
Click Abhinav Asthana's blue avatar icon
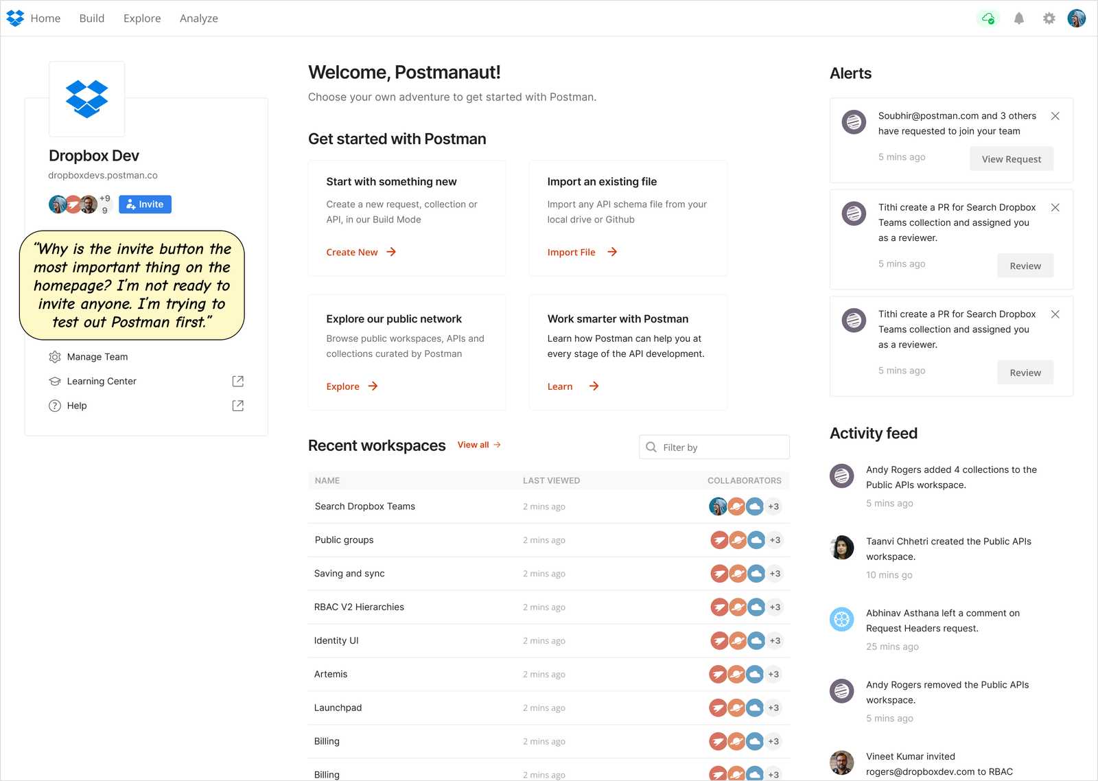coord(842,620)
